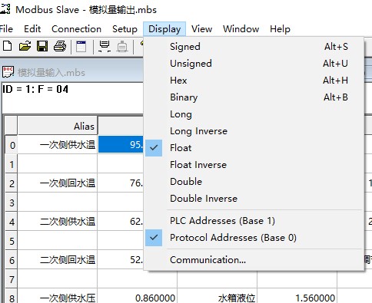Select row header 7
The image size is (372, 303).
tap(12, 279)
